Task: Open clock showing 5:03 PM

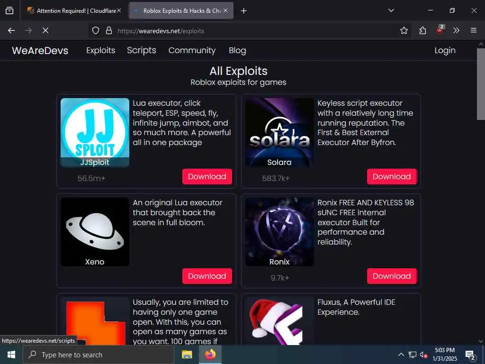Action: (x=444, y=355)
